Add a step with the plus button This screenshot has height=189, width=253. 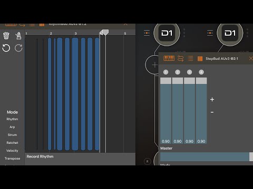[212, 100]
